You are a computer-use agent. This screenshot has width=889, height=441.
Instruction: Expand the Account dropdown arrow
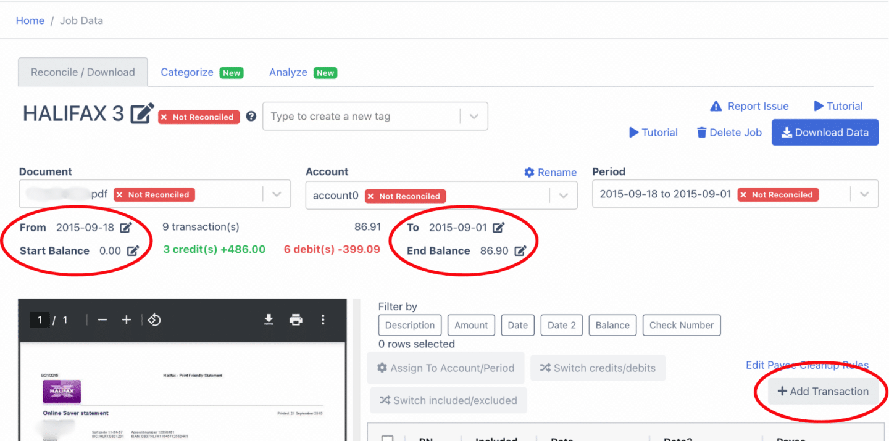pyautogui.click(x=564, y=196)
